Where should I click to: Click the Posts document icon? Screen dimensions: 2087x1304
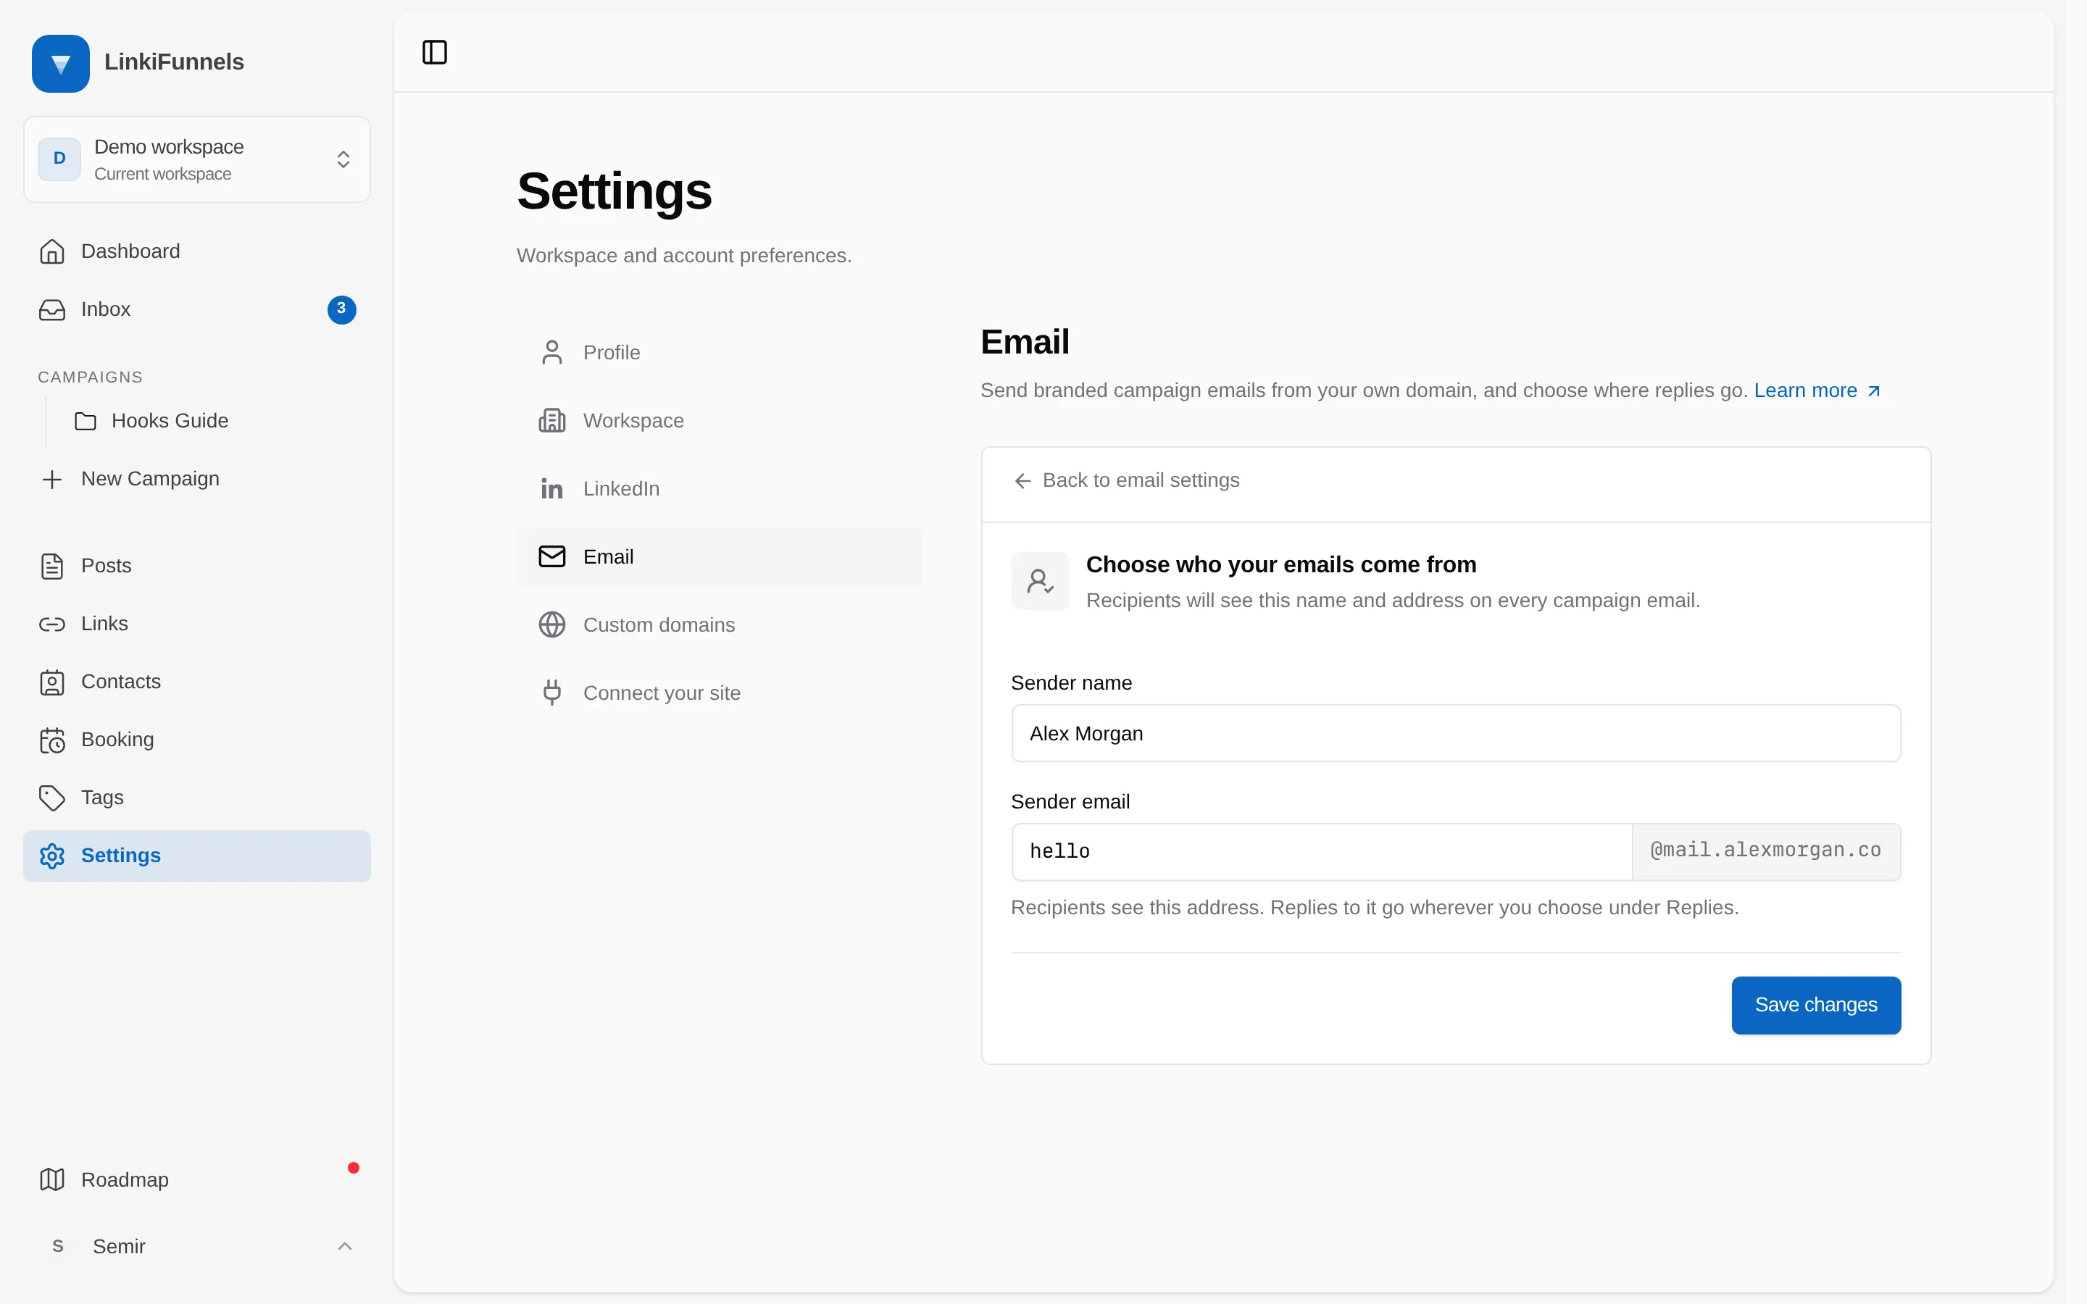51,567
